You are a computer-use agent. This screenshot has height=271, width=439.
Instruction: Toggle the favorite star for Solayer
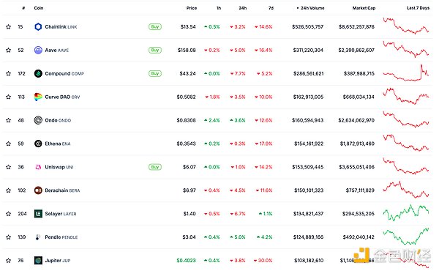8,214
